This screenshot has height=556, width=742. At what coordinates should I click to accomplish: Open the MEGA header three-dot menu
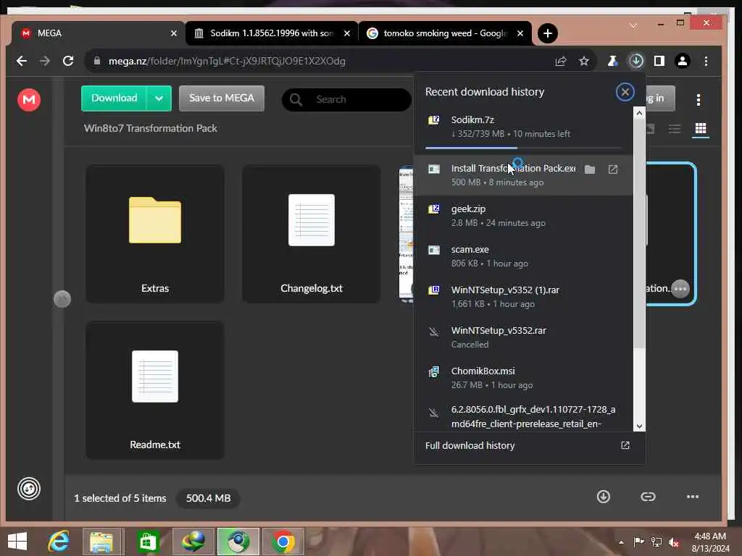pos(699,99)
